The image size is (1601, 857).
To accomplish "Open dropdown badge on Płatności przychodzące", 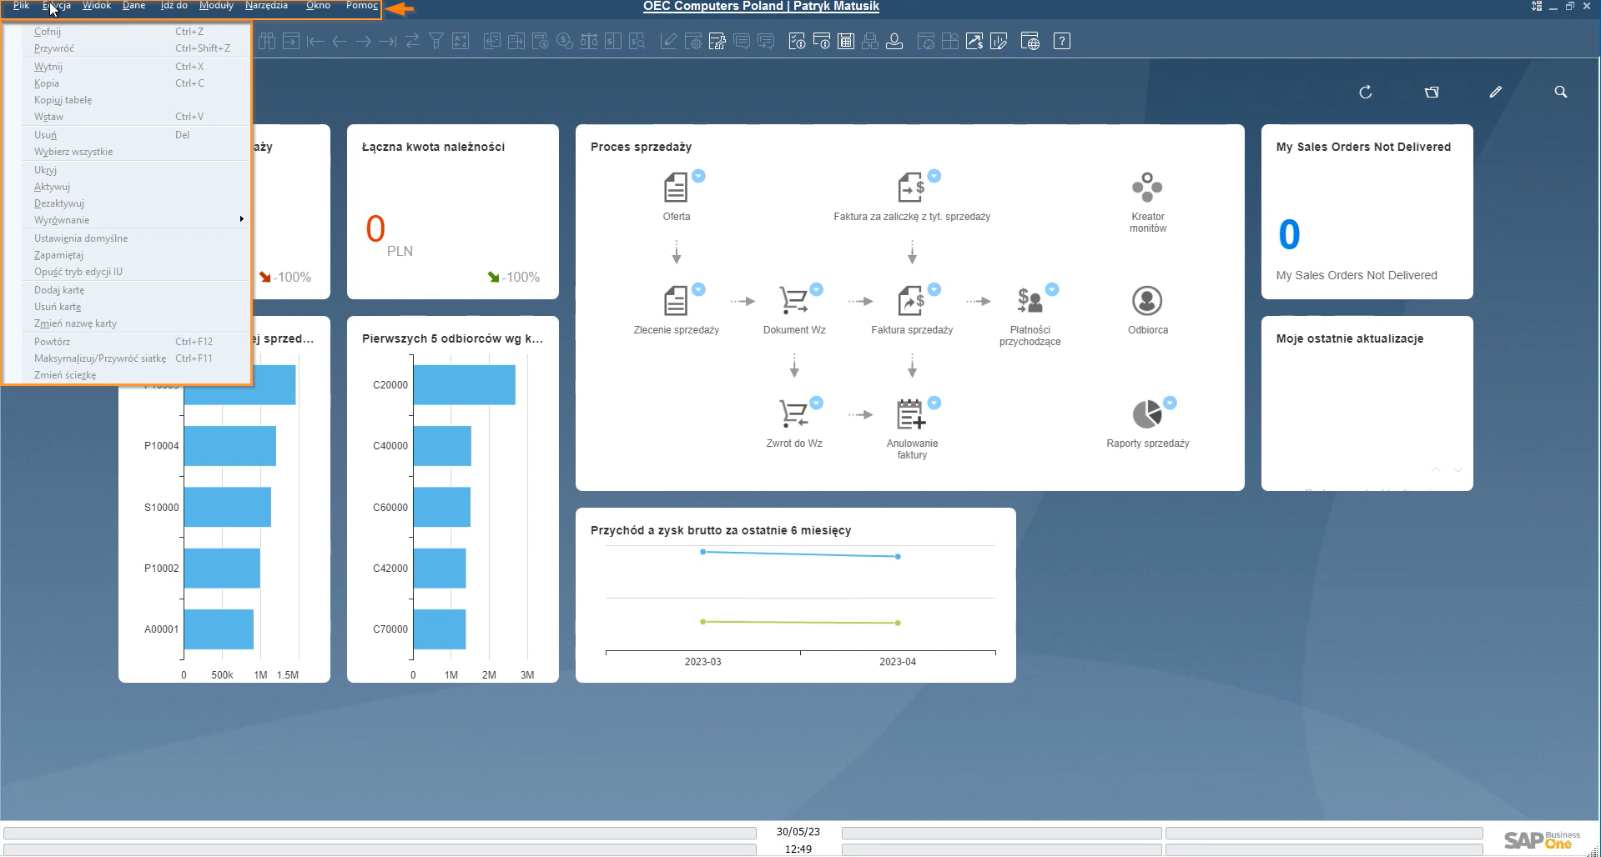I will click(x=1052, y=289).
